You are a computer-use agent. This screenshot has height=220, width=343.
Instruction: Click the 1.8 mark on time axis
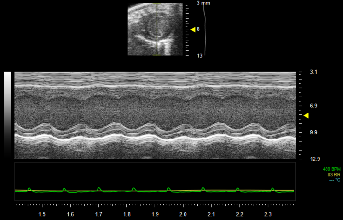[x=127, y=214]
